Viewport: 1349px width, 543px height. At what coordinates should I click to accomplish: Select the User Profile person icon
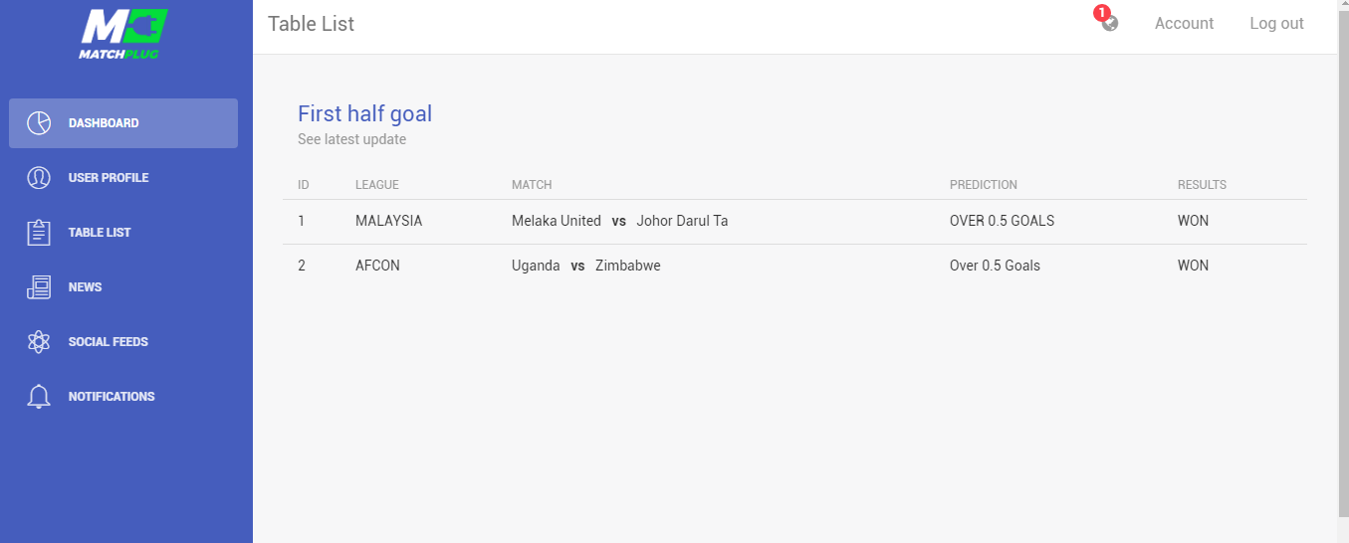[39, 178]
